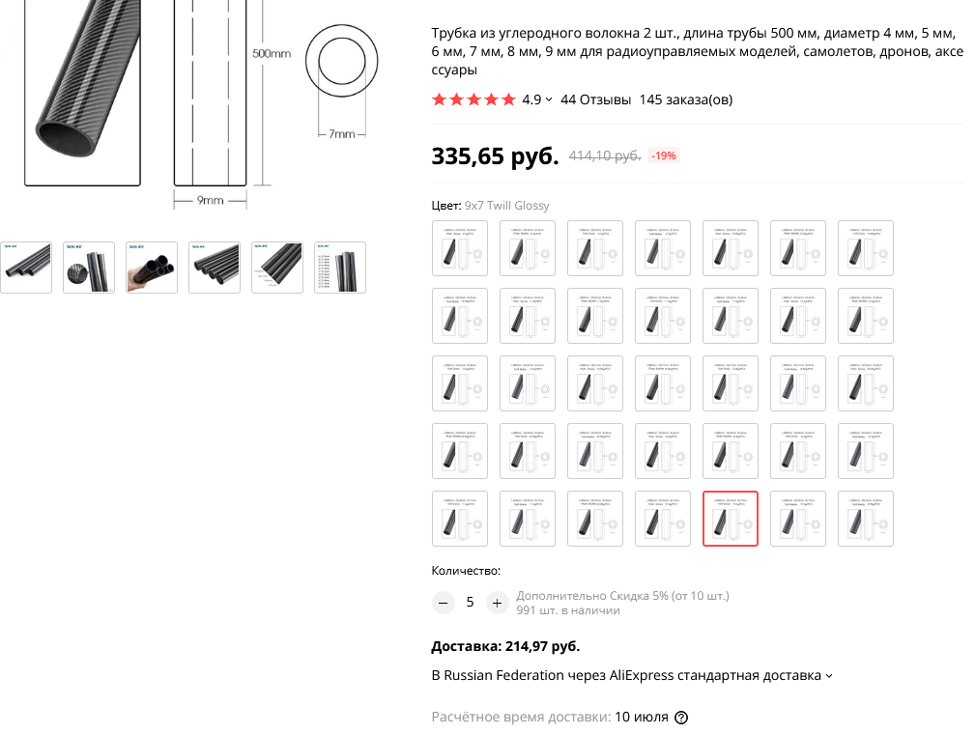Click the red five-star rating icons
Image resolution: width=975 pixels, height=735 pixels.
pos(473,99)
